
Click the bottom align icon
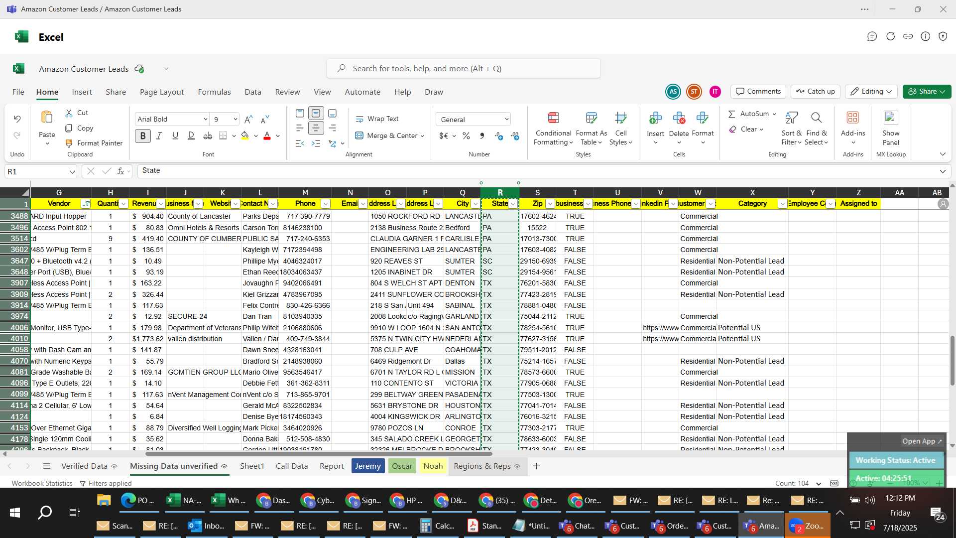(332, 114)
